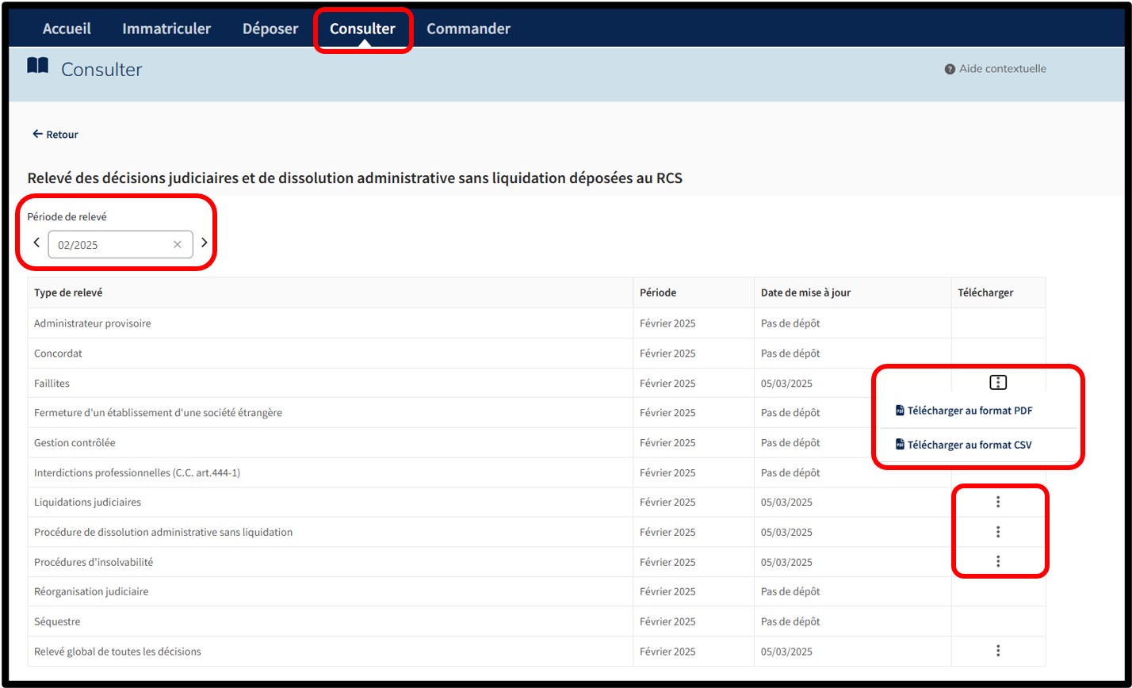Go to previous relevé period with left chevron
The height and width of the screenshot is (688, 1132).
pos(36,243)
